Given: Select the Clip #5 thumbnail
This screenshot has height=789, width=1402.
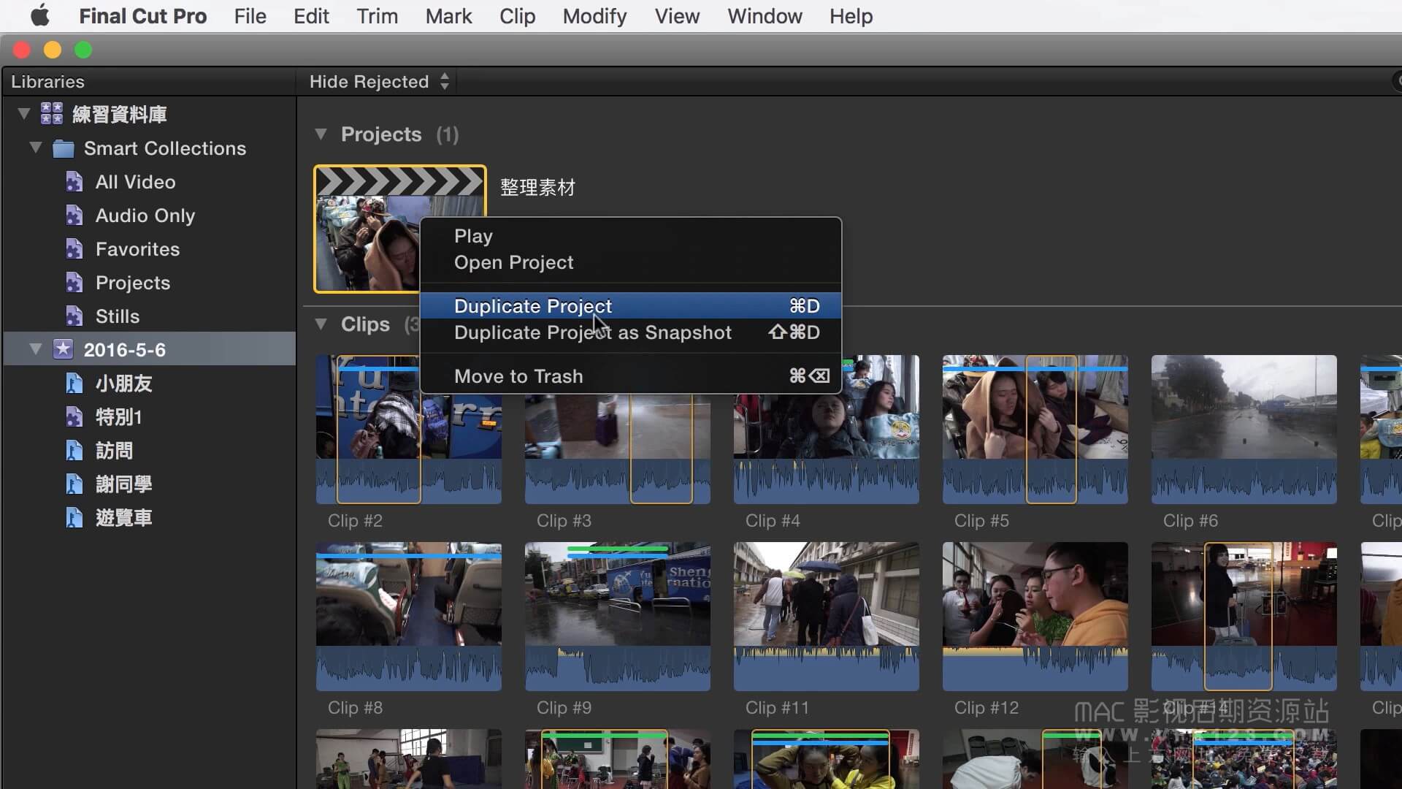Looking at the screenshot, I should 1035,430.
